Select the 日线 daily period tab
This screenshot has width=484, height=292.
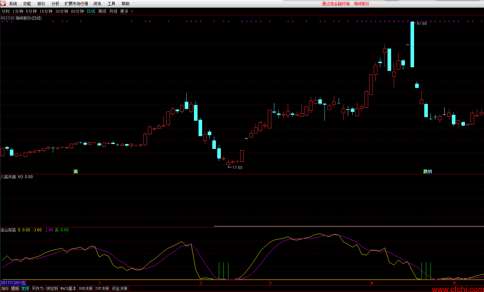pyautogui.click(x=91, y=11)
